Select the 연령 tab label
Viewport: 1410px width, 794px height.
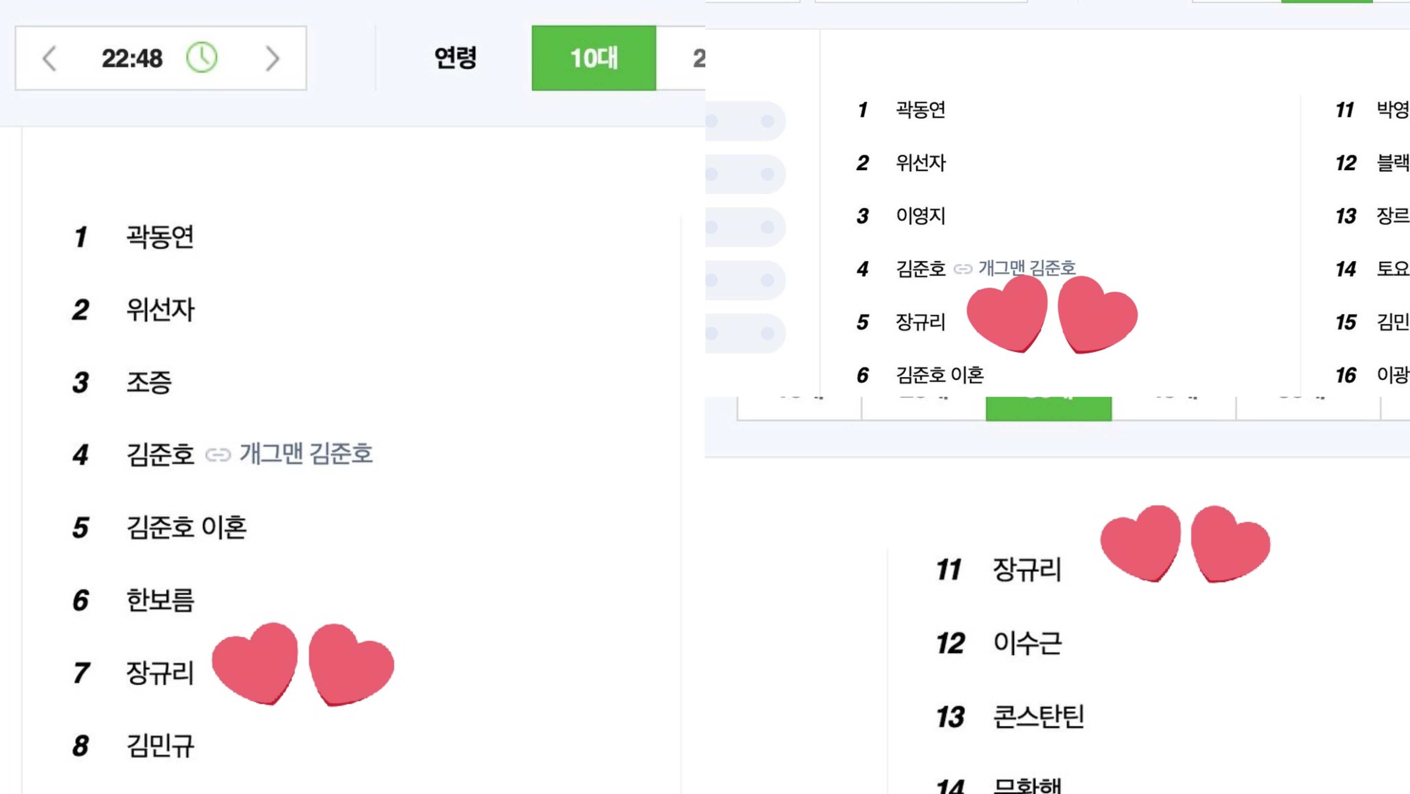coord(455,58)
